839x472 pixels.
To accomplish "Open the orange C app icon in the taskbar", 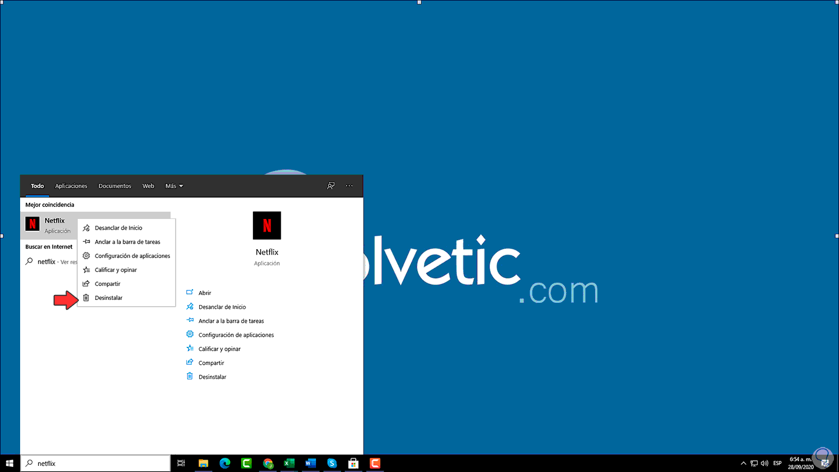I will pos(375,463).
